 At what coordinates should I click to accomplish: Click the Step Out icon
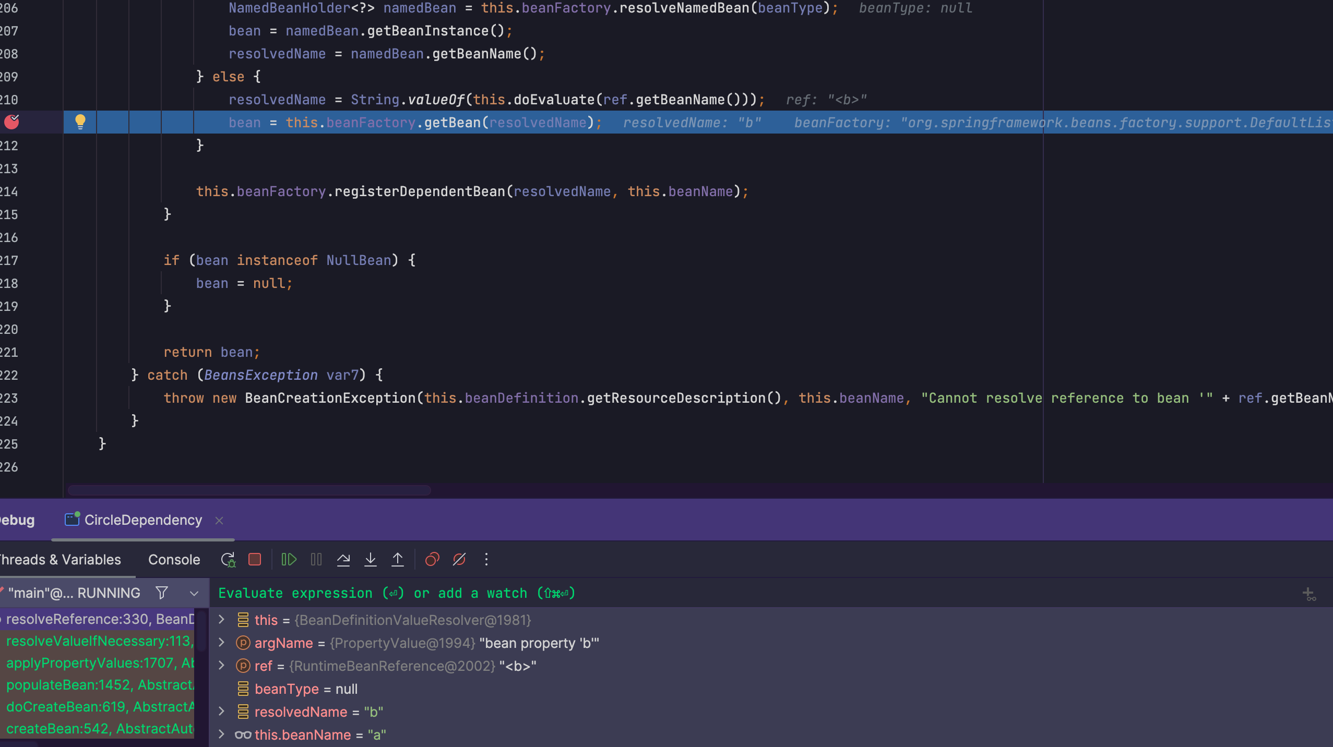(x=398, y=560)
